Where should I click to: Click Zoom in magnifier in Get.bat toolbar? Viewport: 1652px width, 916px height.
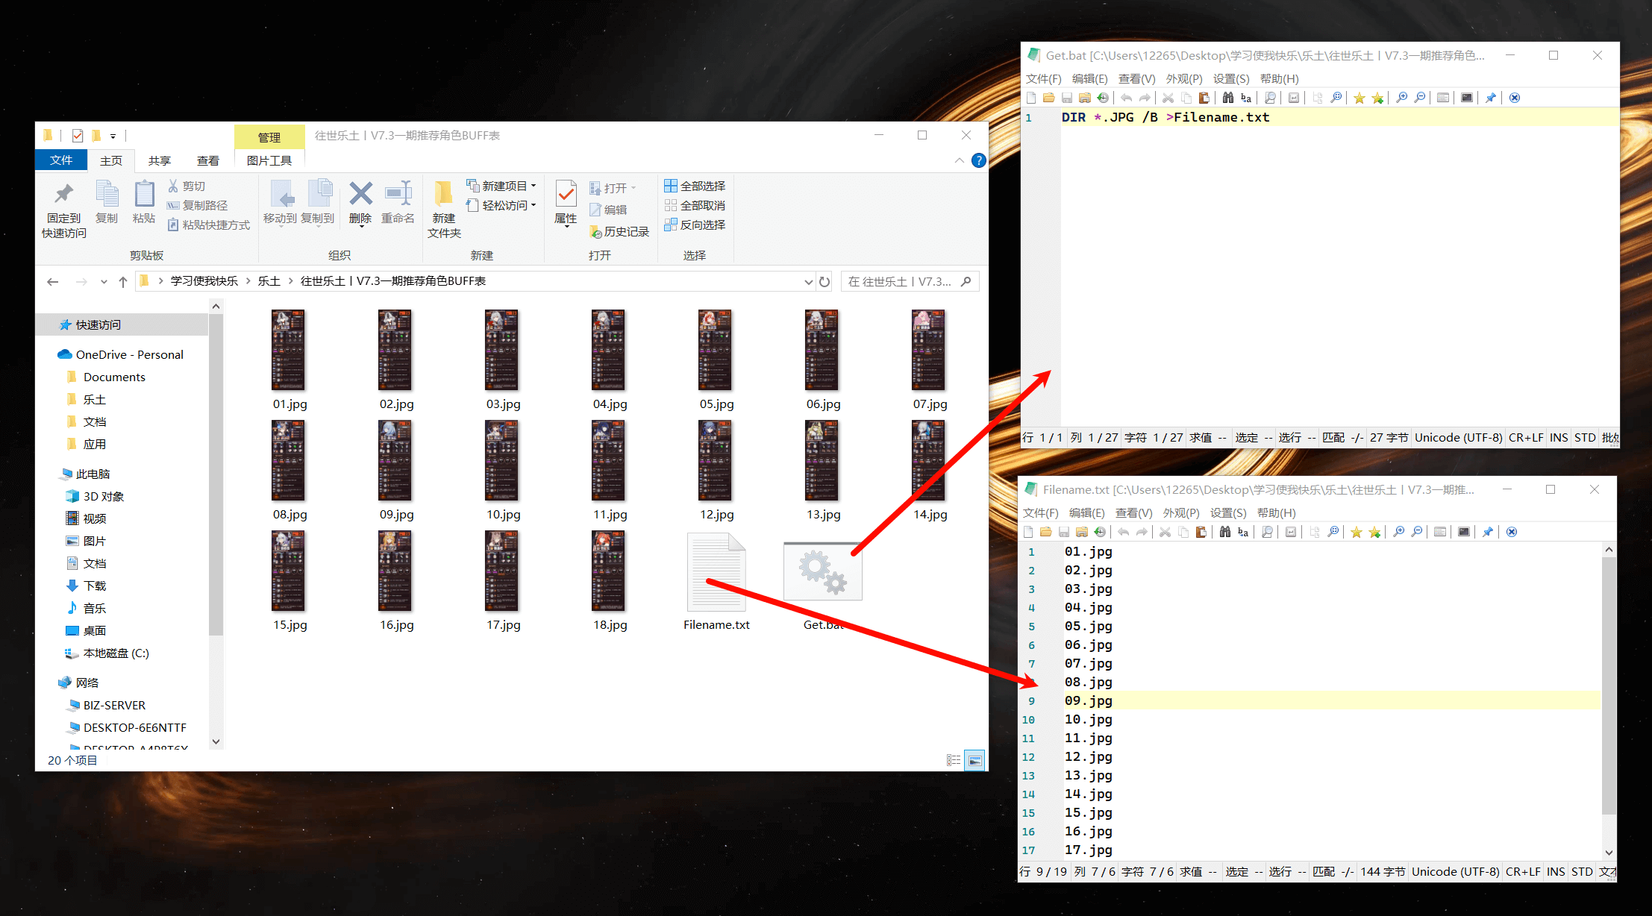pyautogui.click(x=1401, y=98)
